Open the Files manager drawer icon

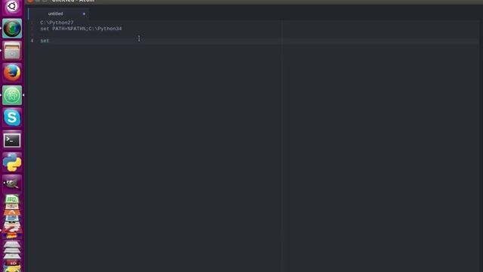coord(12,51)
